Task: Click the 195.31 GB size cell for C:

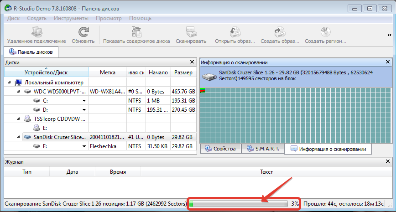Action: (x=183, y=101)
